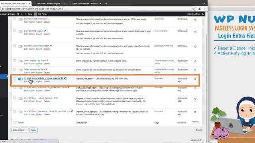Viewport: 255px width, 143px height.
Task: Open the browser profile icon
Action: click(x=199, y=9)
